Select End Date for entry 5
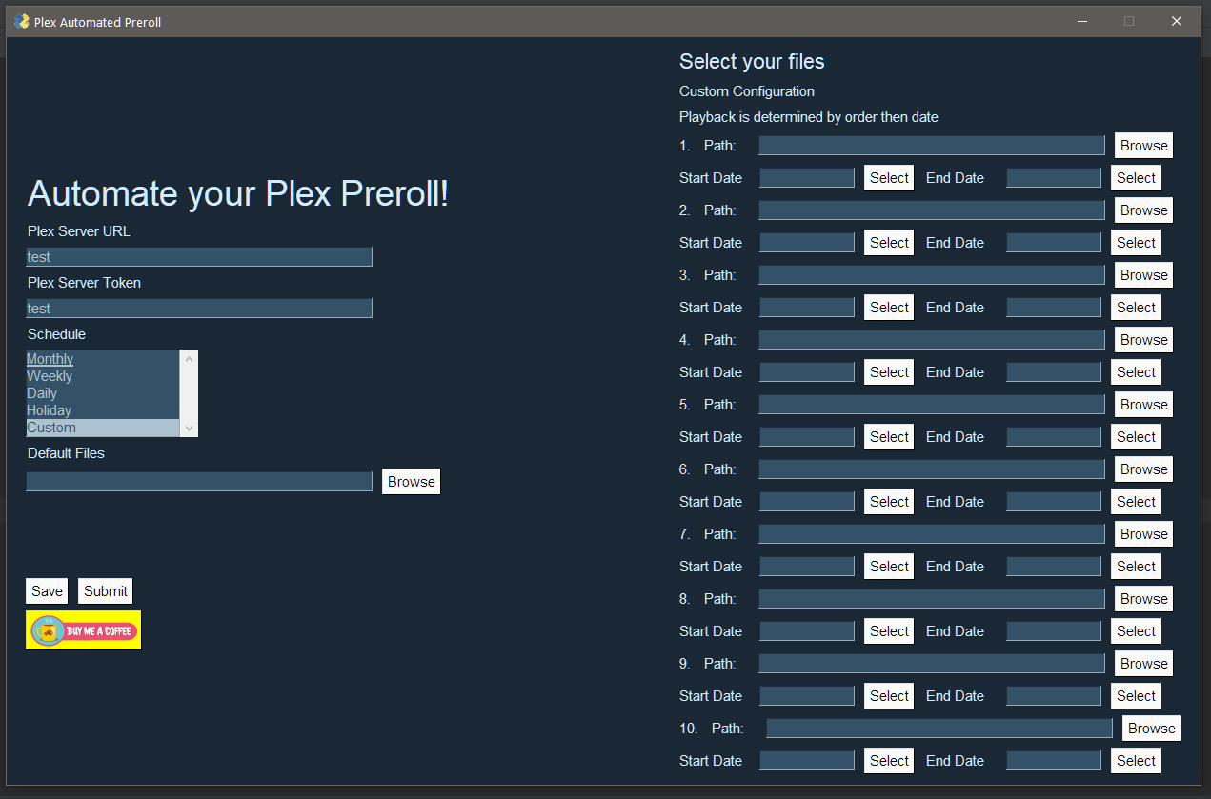 [1136, 436]
